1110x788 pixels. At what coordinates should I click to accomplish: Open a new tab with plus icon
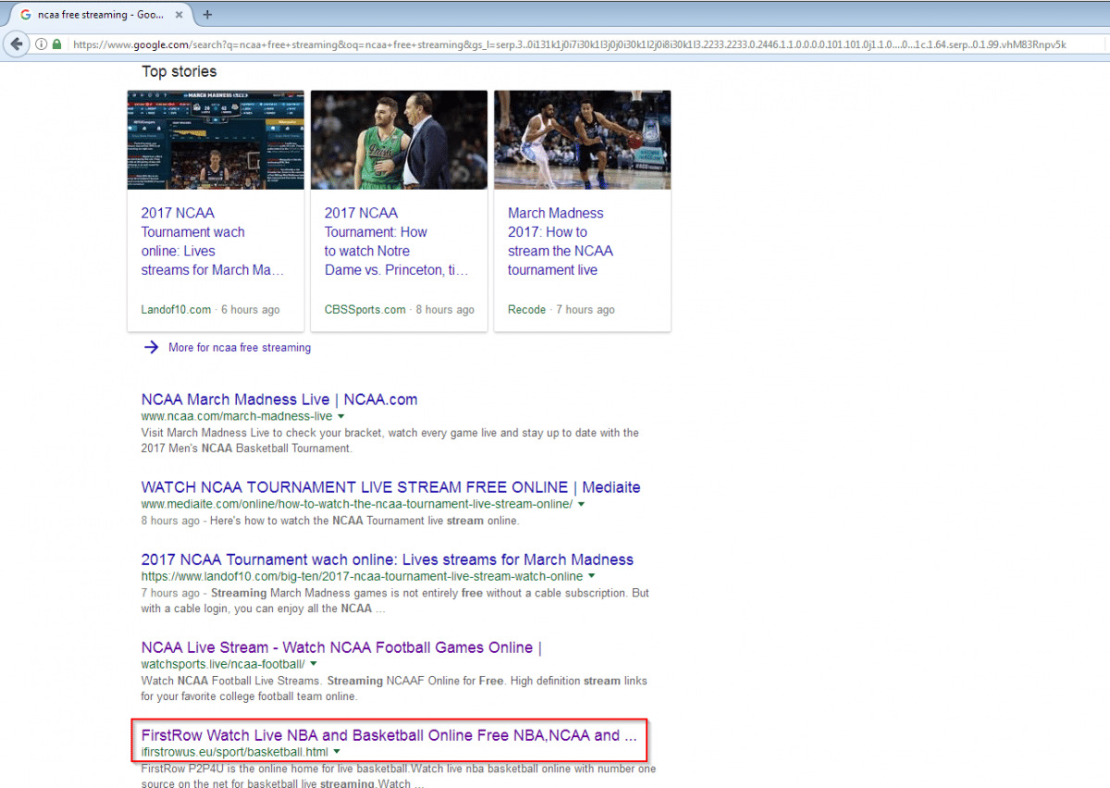207,15
